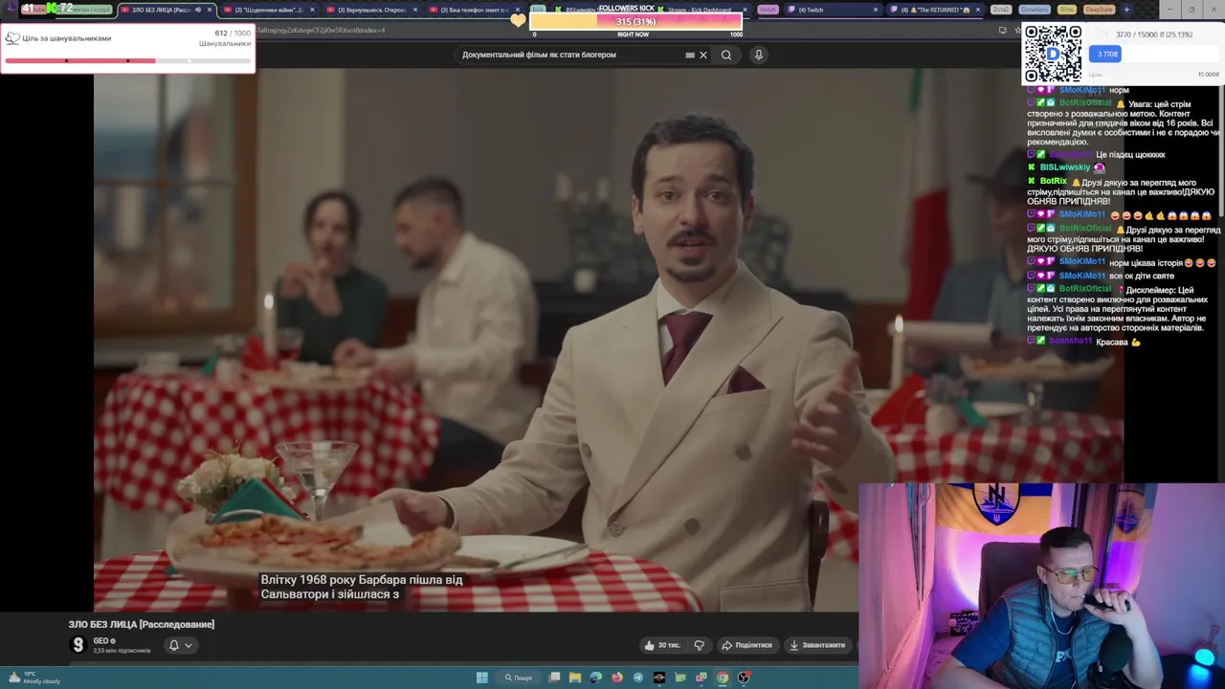This screenshot has width=1225, height=689.
Task: Expand notification options chevron beside bell
Action: (x=189, y=645)
